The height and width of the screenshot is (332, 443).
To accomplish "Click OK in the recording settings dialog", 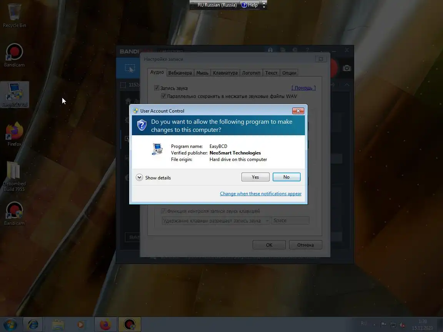I will (x=269, y=245).
